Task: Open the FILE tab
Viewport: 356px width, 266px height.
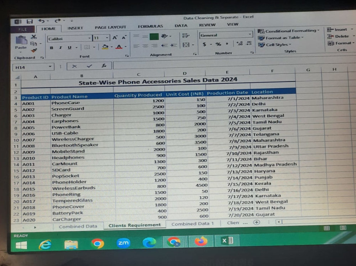Action: coord(22,29)
